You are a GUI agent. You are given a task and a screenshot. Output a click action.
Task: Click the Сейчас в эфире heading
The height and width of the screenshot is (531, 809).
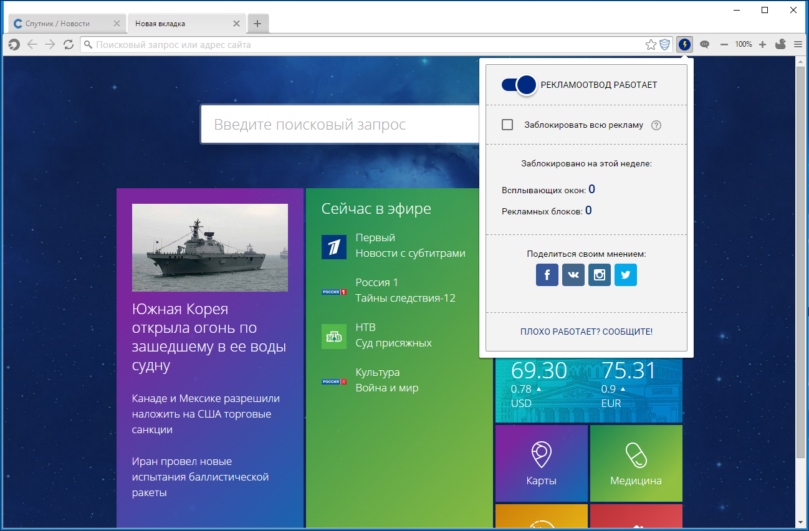coord(376,209)
